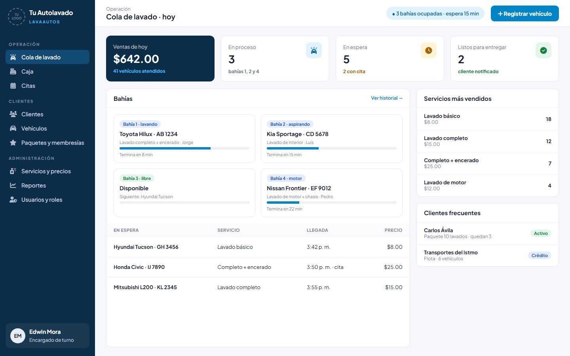Open the Ver historial link
The height and width of the screenshot is (356, 570).
tap(387, 98)
